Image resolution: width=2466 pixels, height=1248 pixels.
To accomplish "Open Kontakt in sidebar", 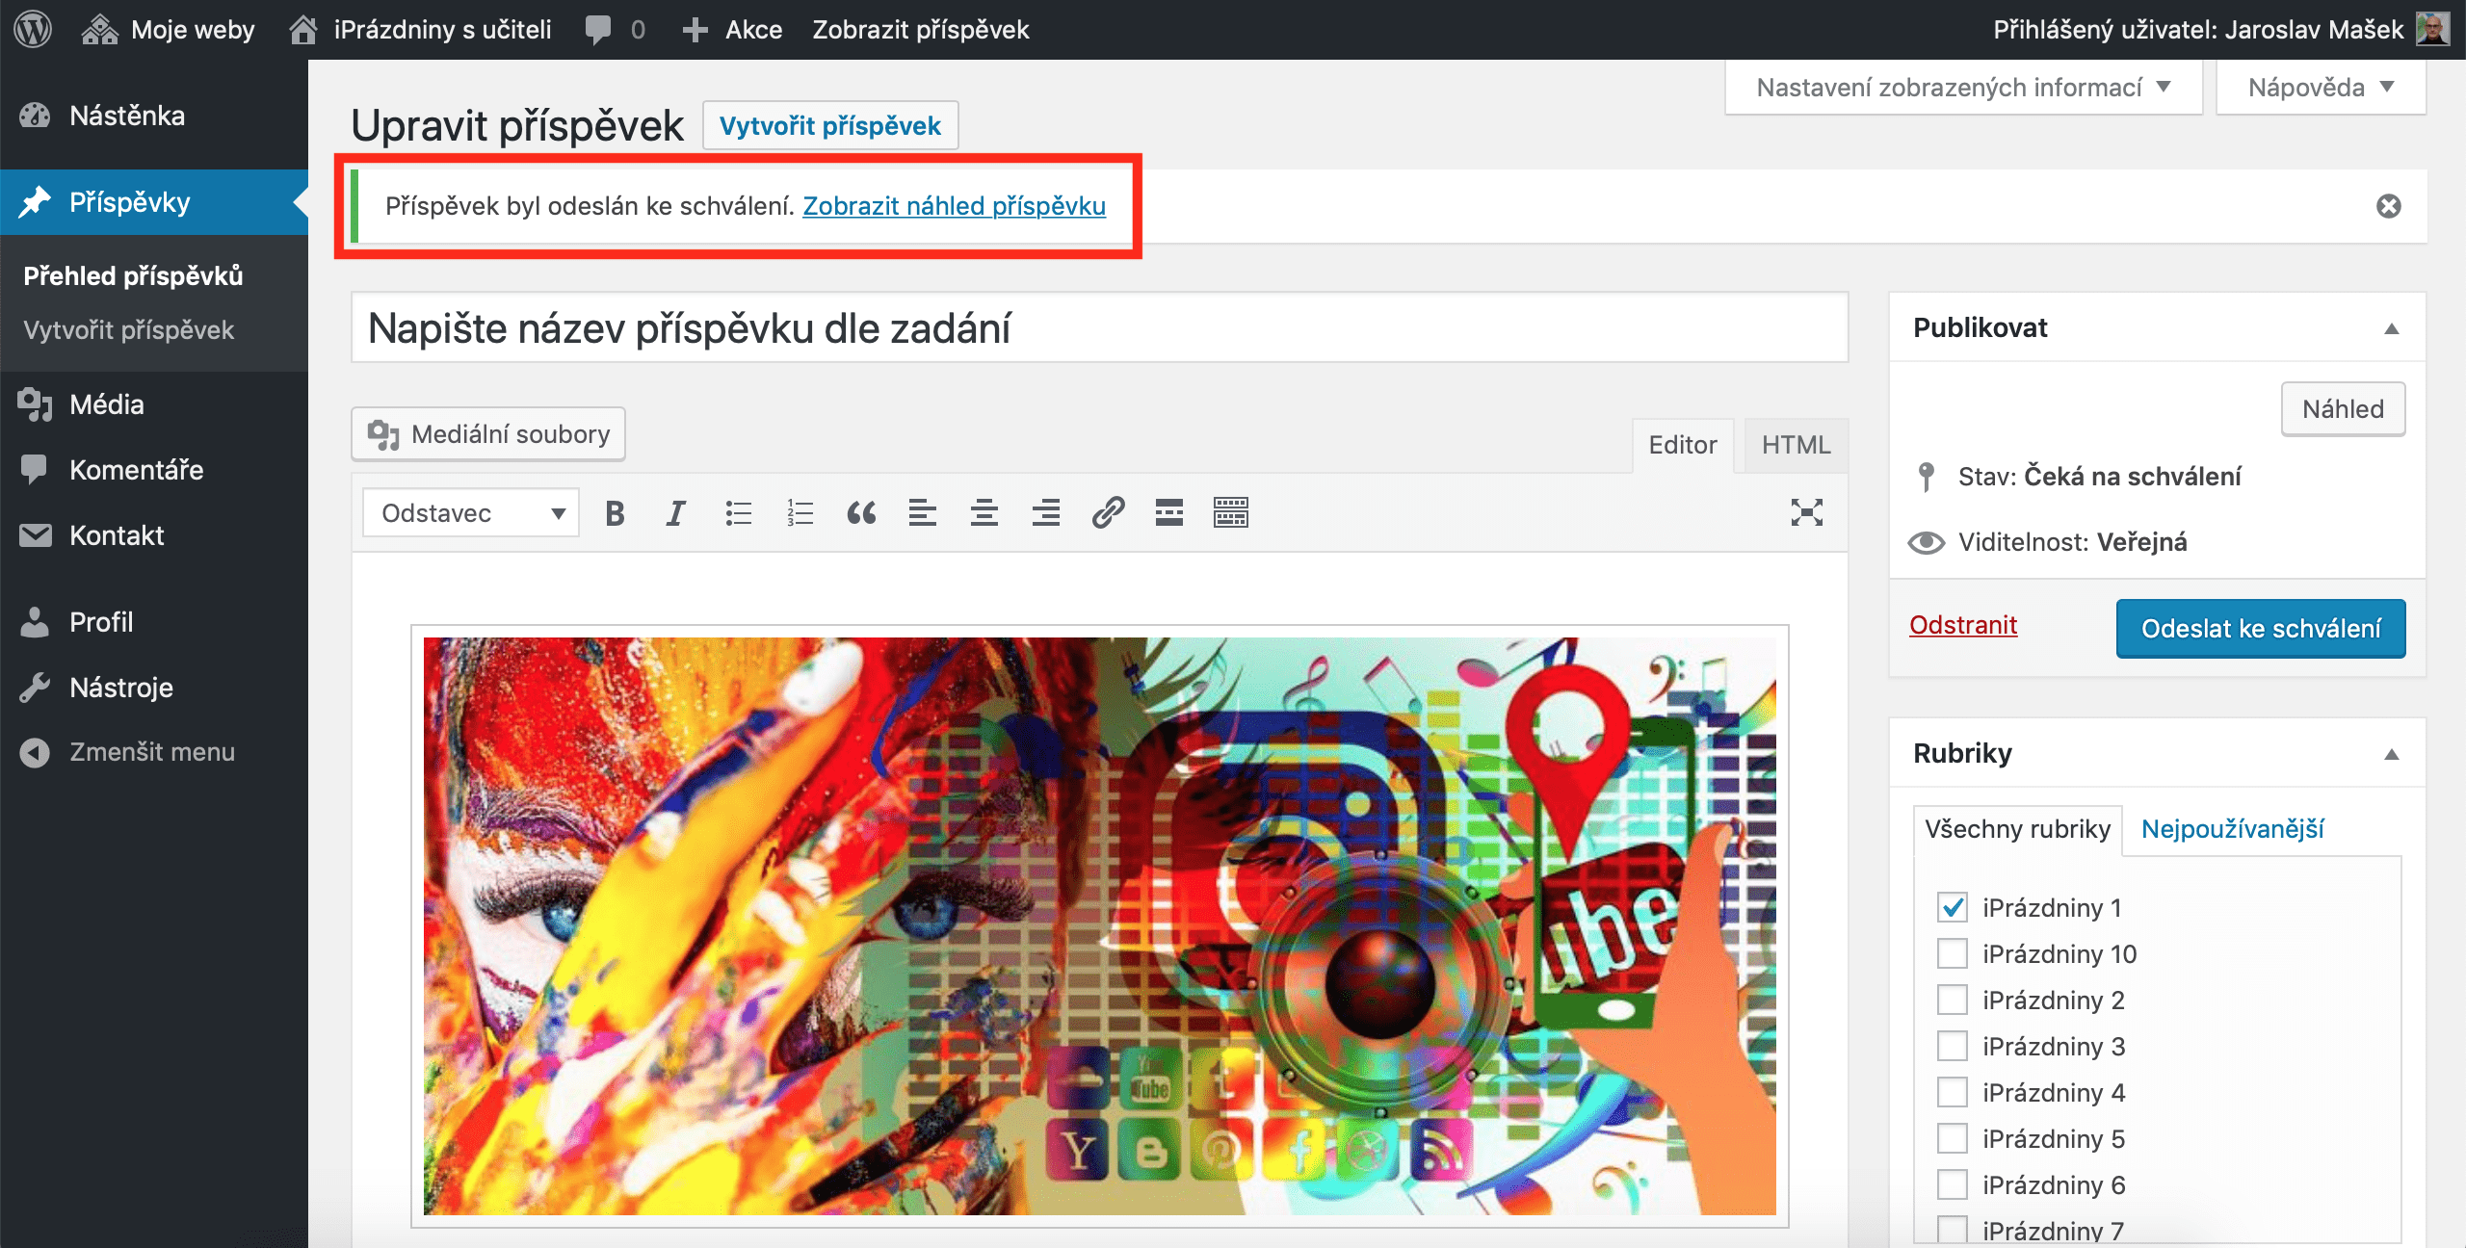I will pyautogui.click(x=154, y=535).
